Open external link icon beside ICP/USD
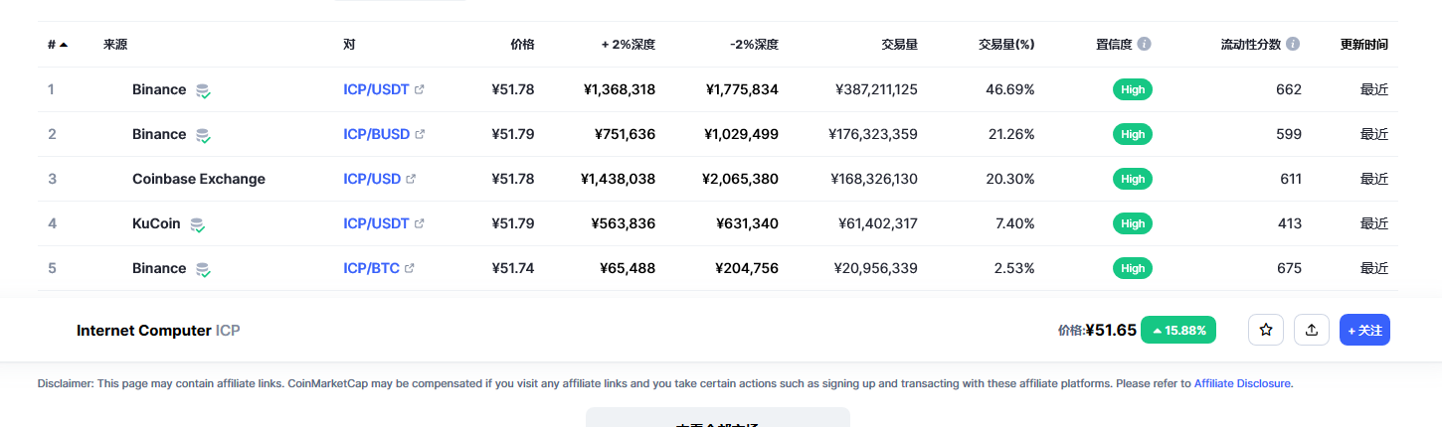The height and width of the screenshot is (427, 1442). click(x=411, y=179)
